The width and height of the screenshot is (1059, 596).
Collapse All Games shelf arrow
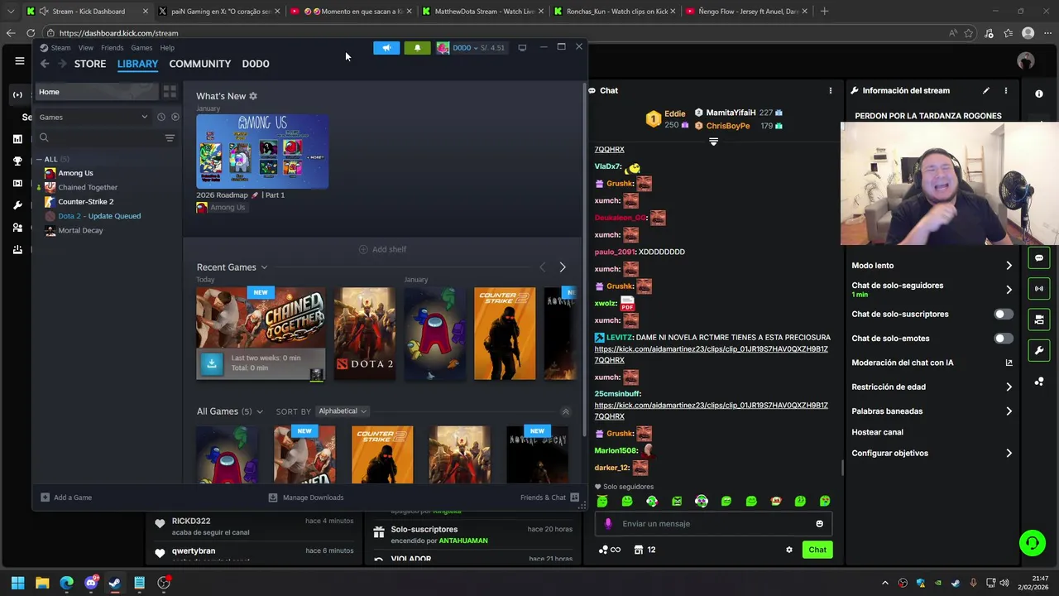tap(566, 411)
